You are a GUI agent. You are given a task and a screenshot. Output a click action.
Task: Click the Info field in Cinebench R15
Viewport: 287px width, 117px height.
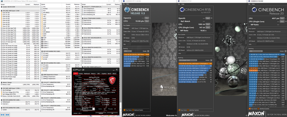(199, 53)
